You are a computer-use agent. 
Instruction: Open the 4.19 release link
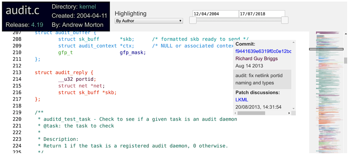pos(37,25)
